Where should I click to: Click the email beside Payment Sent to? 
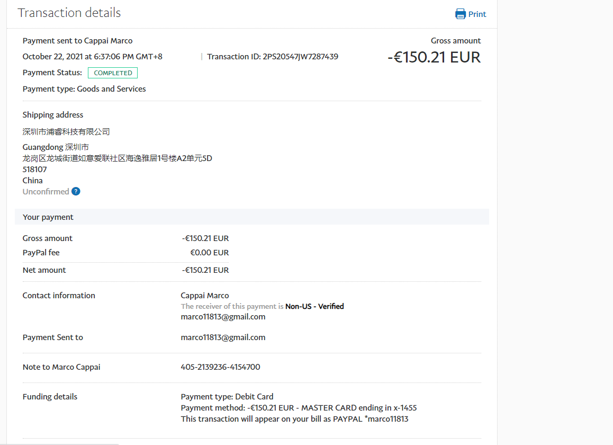pyautogui.click(x=223, y=337)
